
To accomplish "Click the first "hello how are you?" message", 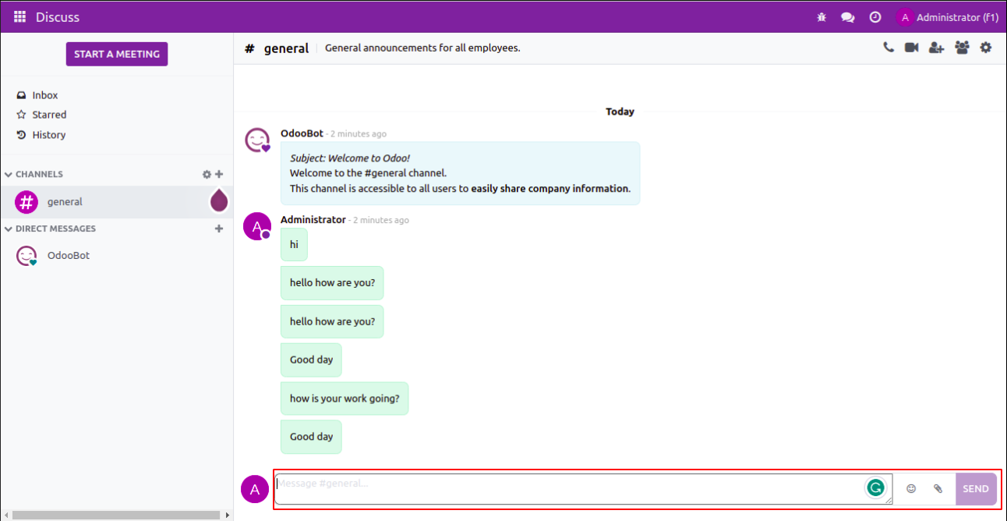I will point(332,283).
